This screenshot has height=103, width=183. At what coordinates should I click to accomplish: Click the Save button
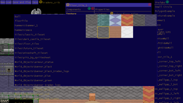[x=35, y=2]
